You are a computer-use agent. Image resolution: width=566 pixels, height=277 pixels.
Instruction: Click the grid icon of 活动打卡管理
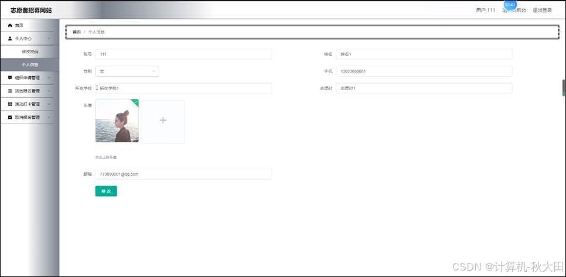(10, 104)
